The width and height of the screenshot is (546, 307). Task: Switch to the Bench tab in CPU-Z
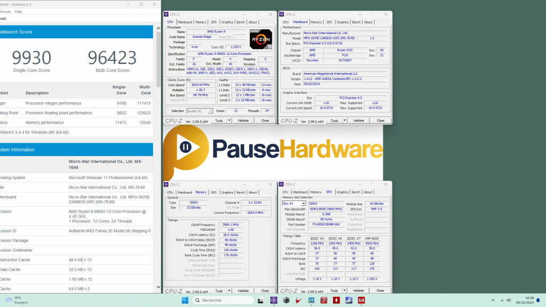tap(241, 22)
